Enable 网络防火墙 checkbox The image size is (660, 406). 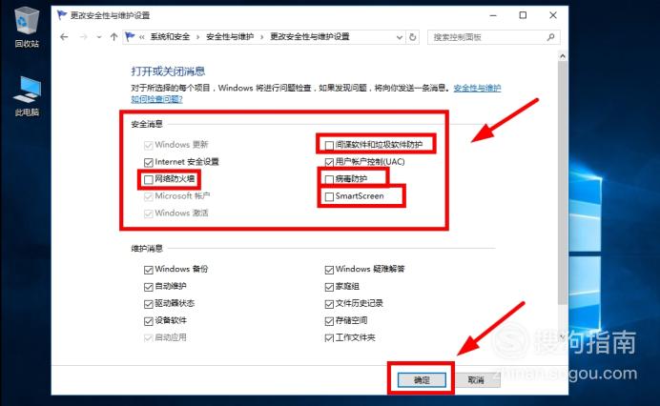coord(148,179)
